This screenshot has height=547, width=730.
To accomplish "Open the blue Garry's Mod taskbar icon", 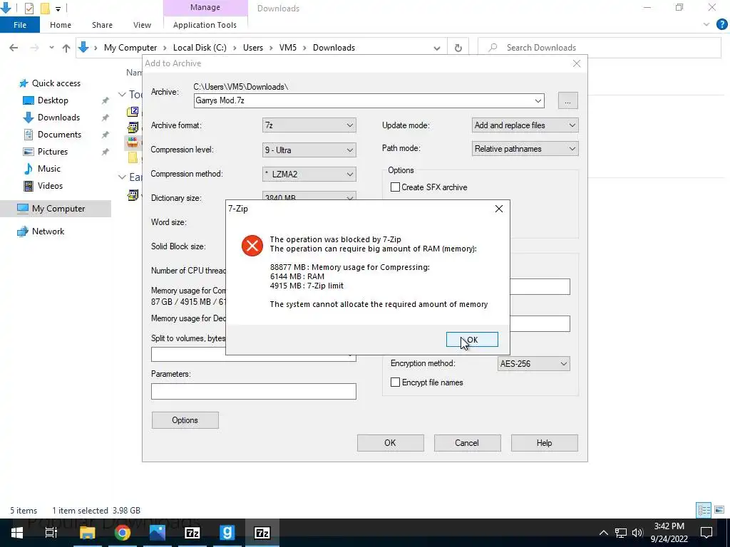I will (227, 533).
